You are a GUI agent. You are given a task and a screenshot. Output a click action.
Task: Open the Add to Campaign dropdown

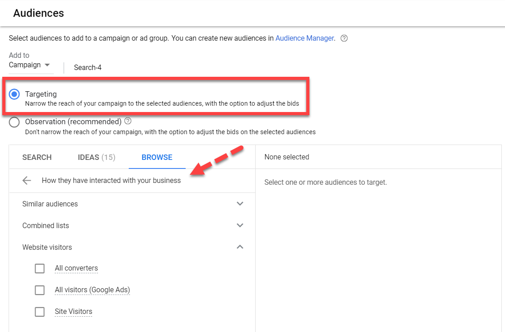[30, 65]
